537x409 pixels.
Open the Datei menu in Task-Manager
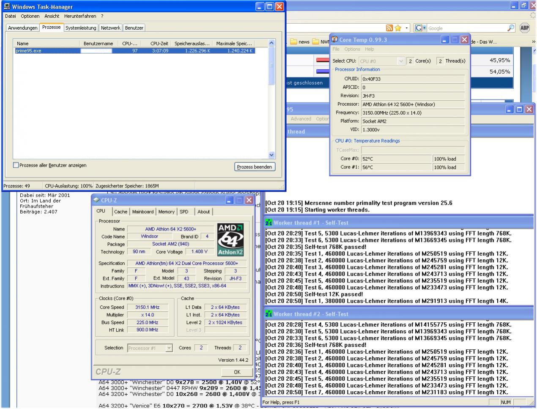point(11,16)
